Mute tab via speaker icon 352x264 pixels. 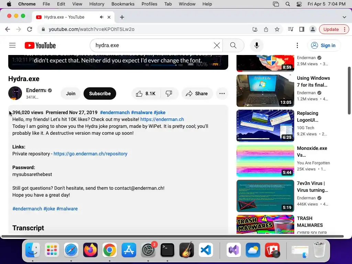coord(102,17)
